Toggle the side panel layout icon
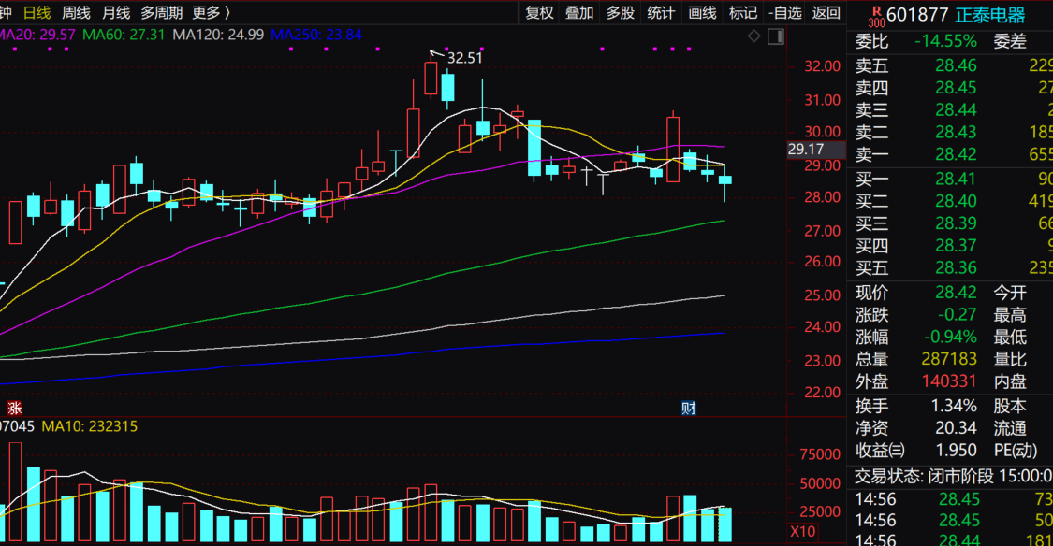1053x546 pixels. click(775, 36)
